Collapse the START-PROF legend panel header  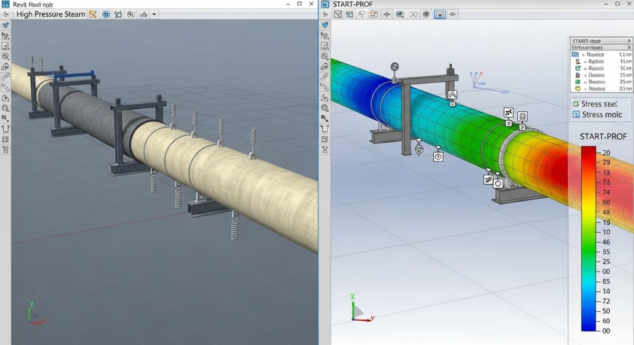(629, 41)
